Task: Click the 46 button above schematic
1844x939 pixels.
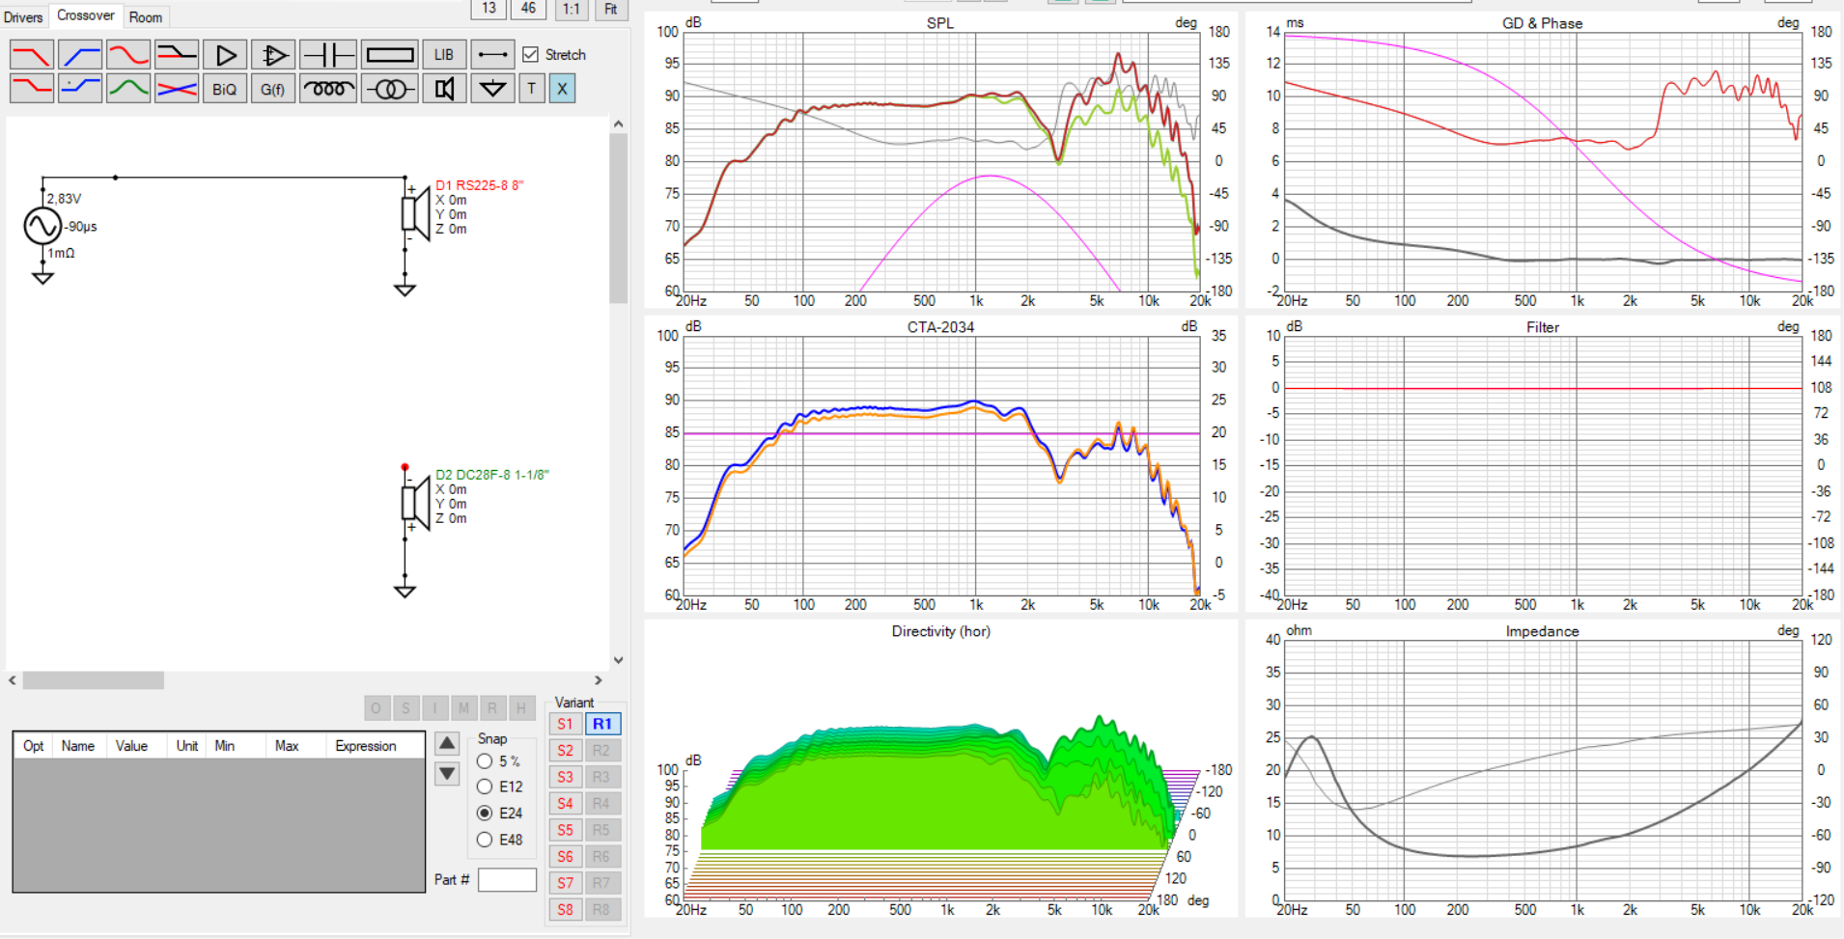Action: tap(528, 9)
